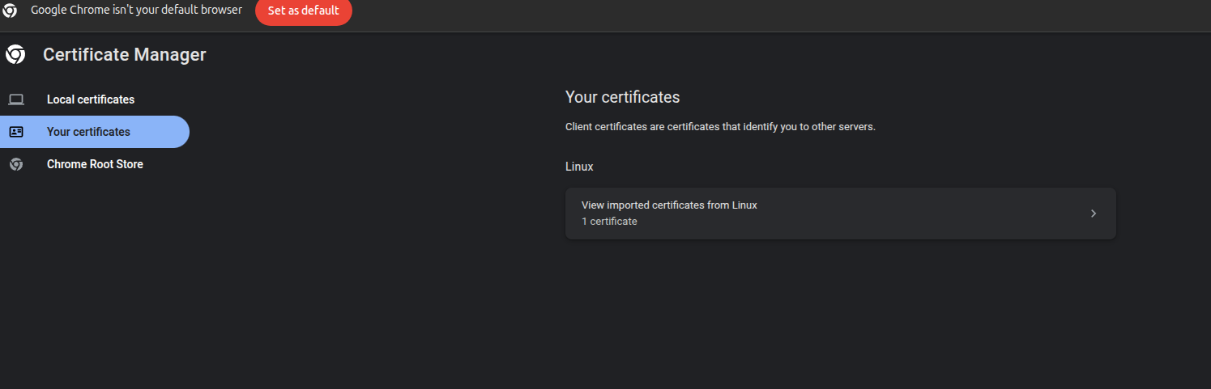Click empty space in the dark infobar strip
This screenshot has width=1211, height=389.
729,15
